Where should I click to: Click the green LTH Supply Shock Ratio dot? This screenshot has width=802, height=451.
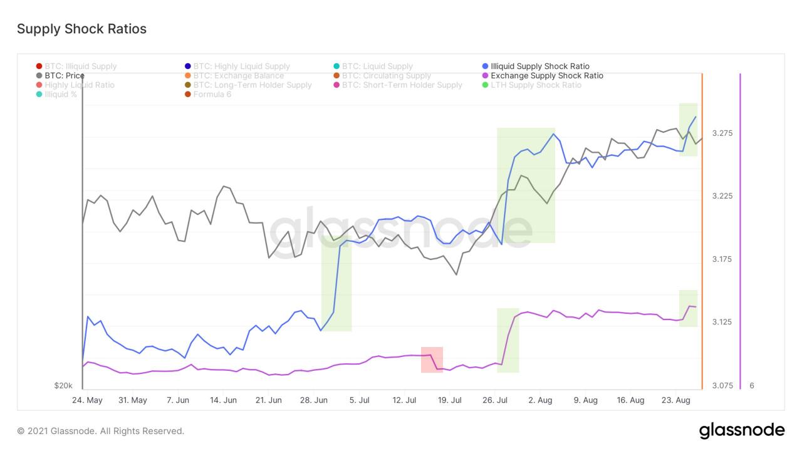pyautogui.click(x=486, y=85)
